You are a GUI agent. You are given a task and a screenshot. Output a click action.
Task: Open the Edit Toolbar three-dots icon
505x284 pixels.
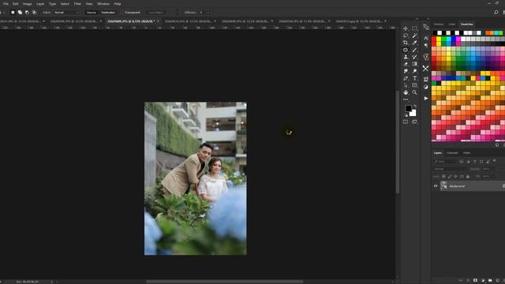click(406, 99)
